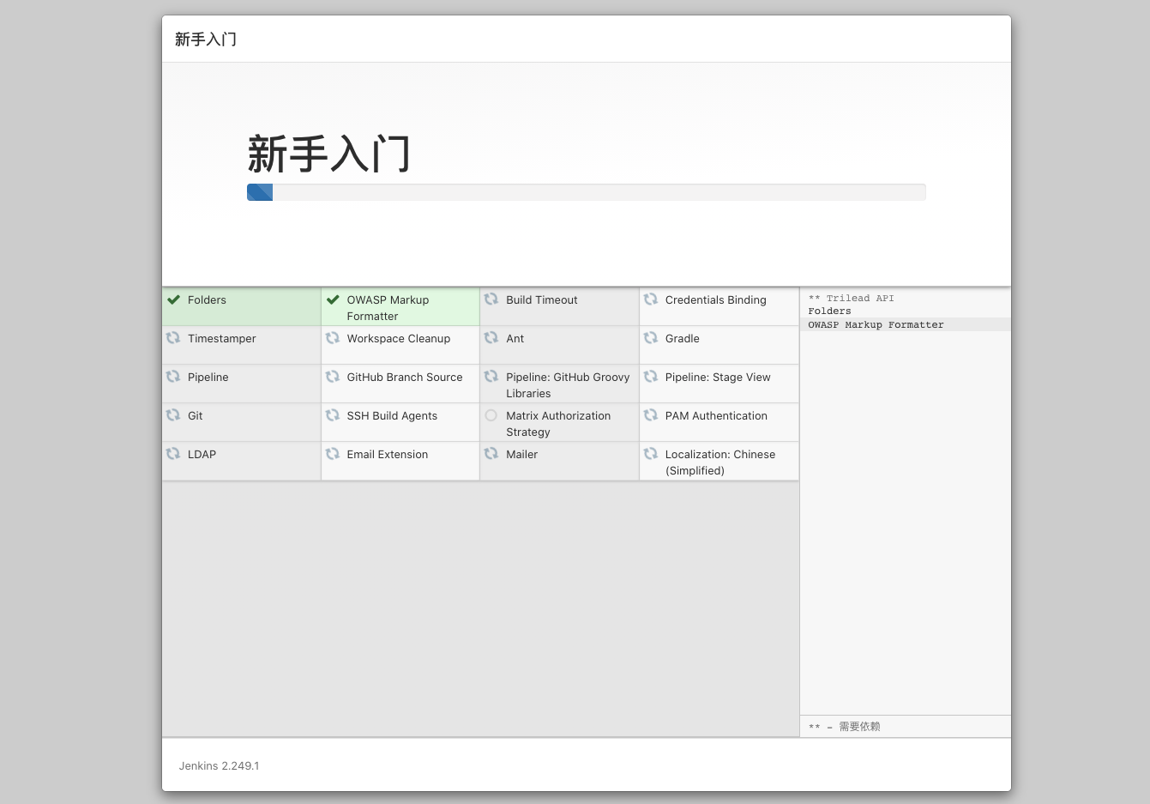
Task: Click the 需要依赖 legend text
Action: pos(858,726)
